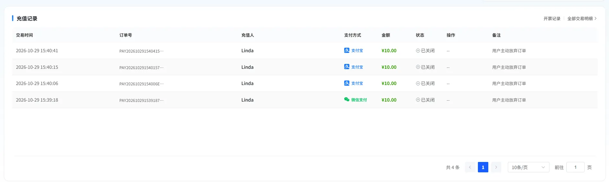Go to previous page arrow
Screen dimensions: 609x185
[x=470, y=167]
